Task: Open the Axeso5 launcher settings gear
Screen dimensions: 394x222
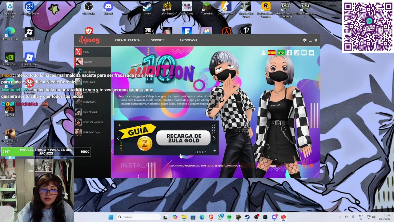Action: pyautogui.click(x=305, y=40)
